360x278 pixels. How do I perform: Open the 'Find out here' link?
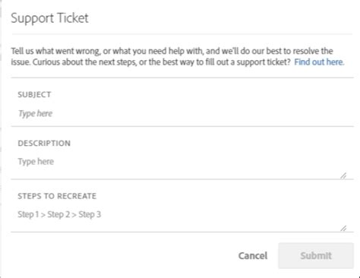[319, 62]
